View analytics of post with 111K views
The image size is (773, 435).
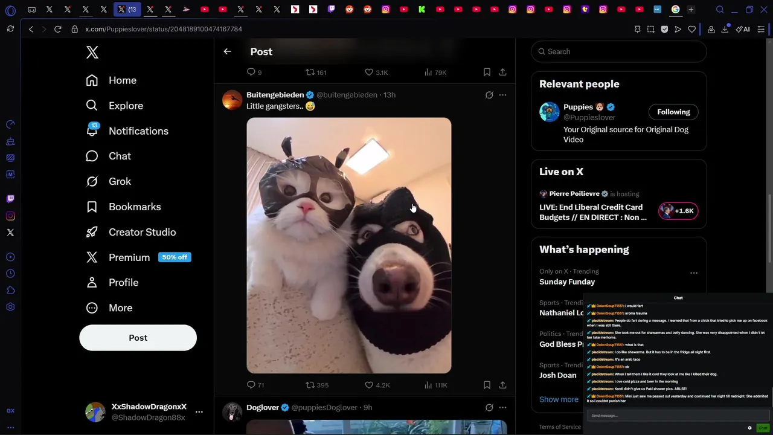435,385
